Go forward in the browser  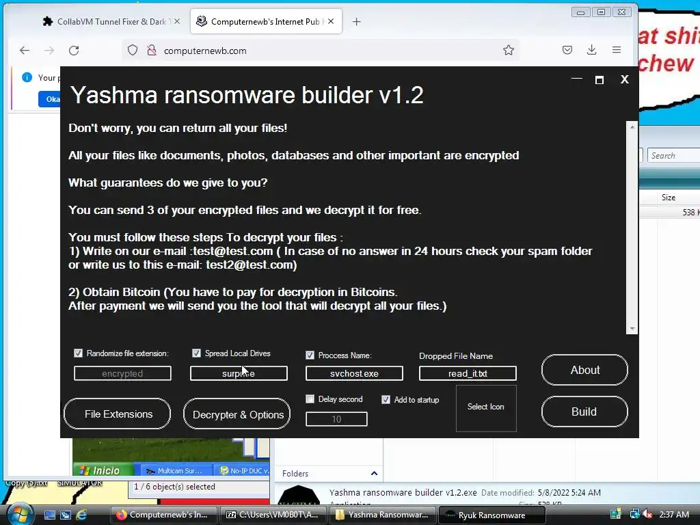49,51
